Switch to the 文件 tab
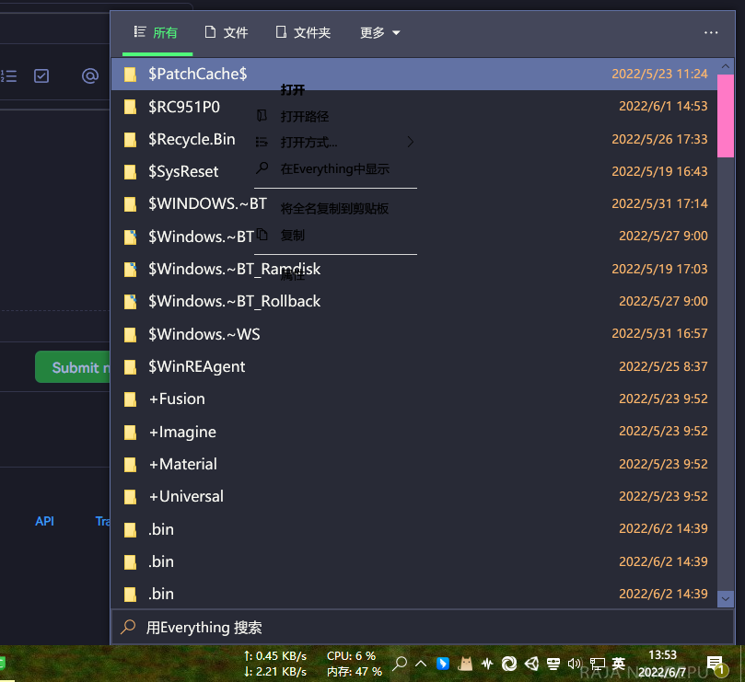 227,33
